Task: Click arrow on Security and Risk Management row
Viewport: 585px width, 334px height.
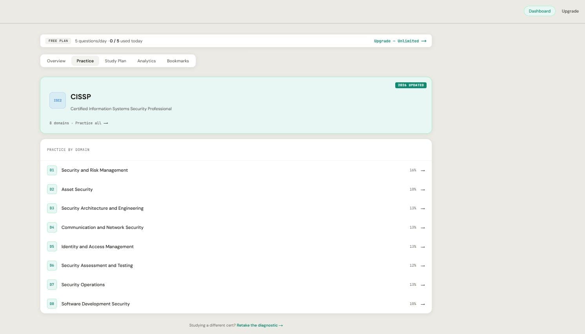Action: (423, 171)
